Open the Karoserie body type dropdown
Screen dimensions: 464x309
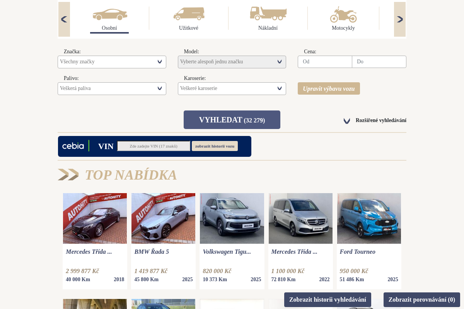232,88
